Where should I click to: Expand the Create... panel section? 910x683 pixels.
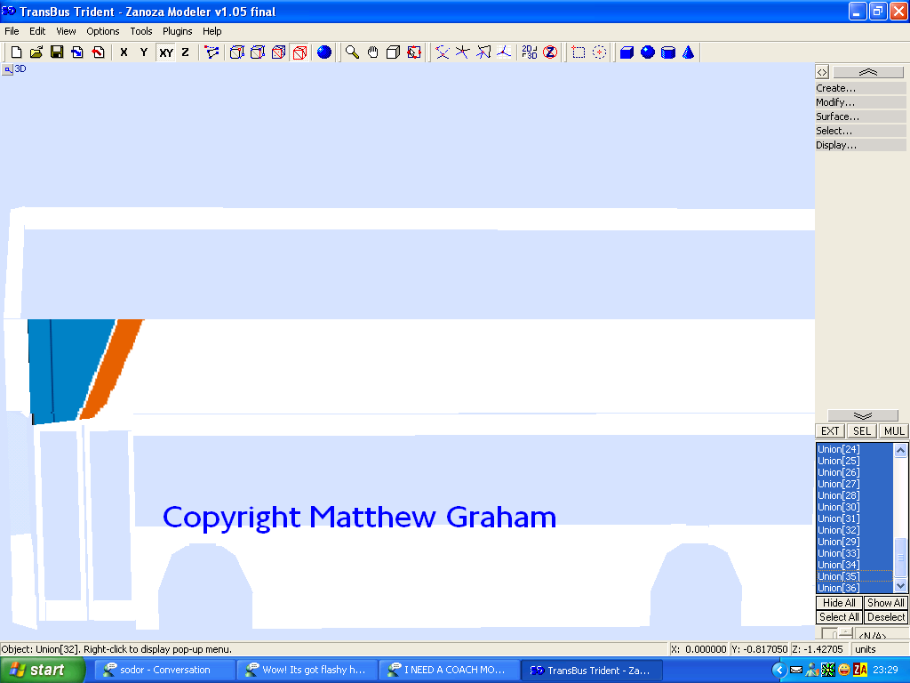860,88
